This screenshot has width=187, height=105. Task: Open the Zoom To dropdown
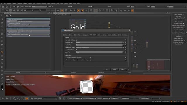[100, 52]
